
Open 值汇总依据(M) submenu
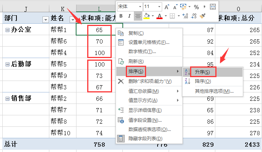point(149,91)
